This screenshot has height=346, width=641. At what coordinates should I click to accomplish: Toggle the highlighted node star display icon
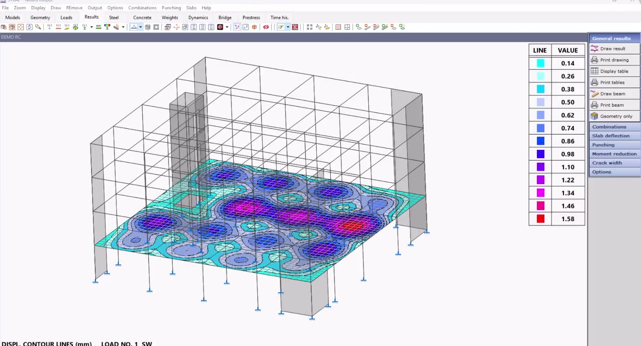pos(237,27)
